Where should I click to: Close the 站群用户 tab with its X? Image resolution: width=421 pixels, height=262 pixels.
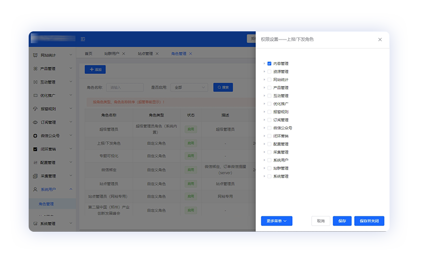pos(124,54)
